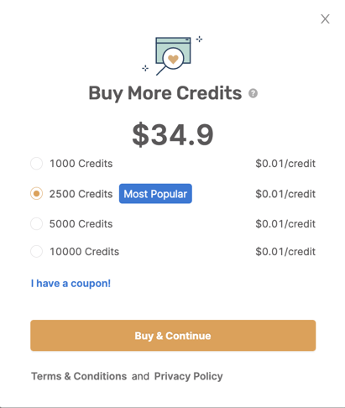Click the Most Popular badge
Image resolution: width=345 pixels, height=408 pixels.
pos(155,194)
